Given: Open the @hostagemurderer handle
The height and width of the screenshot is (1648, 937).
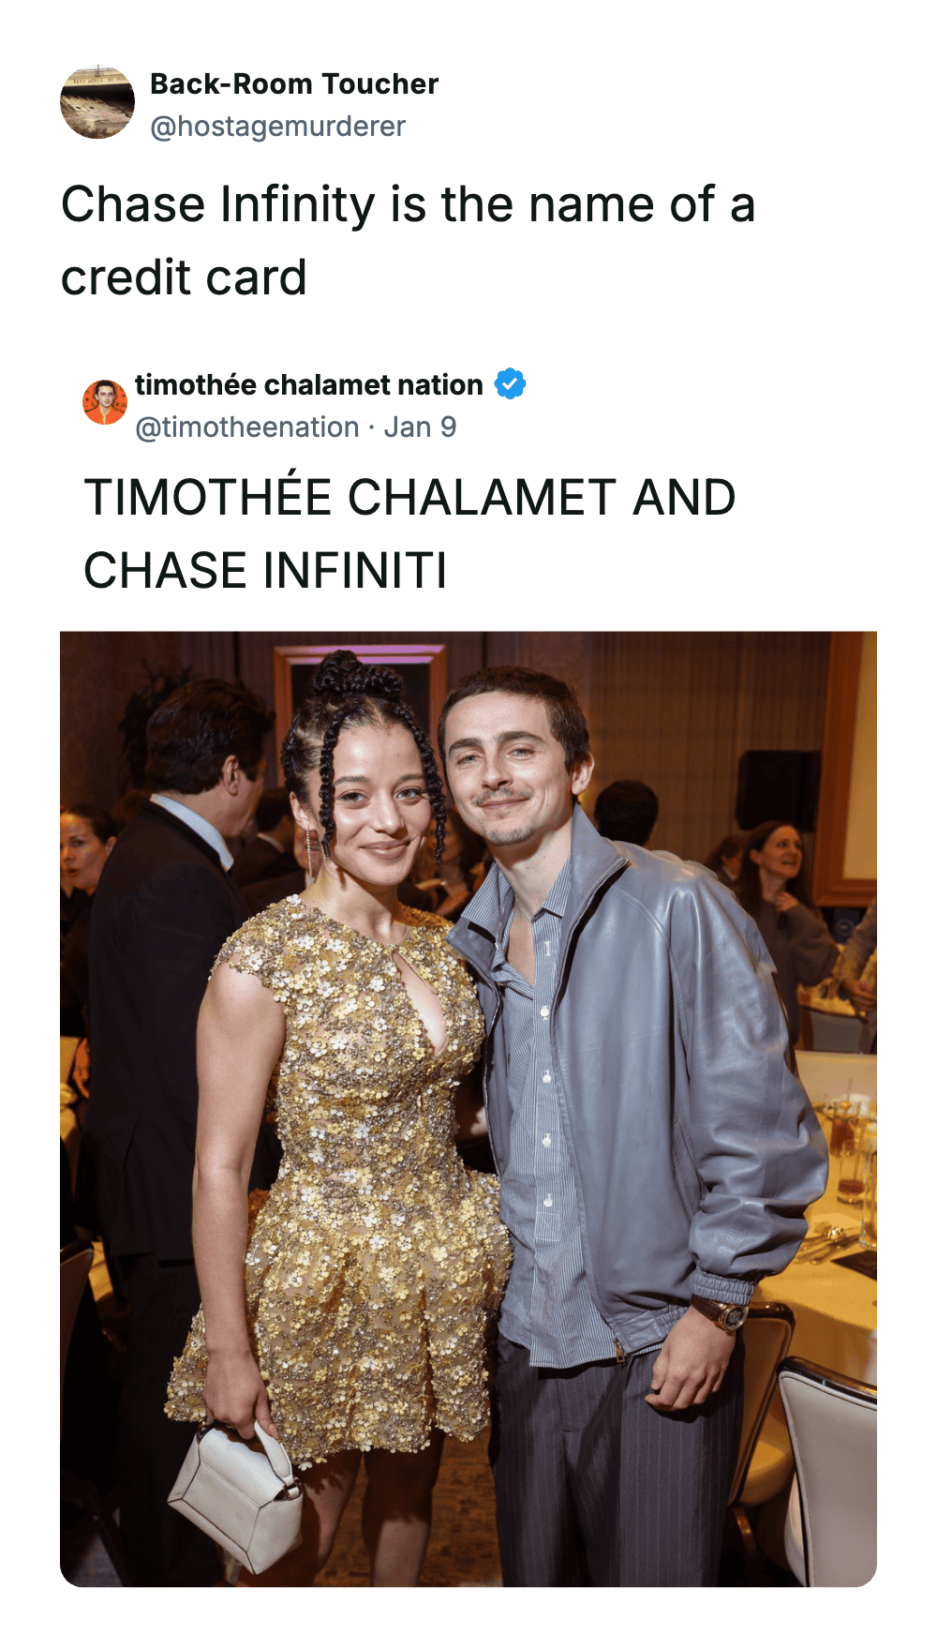Looking at the screenshot, I should (278, 127).
